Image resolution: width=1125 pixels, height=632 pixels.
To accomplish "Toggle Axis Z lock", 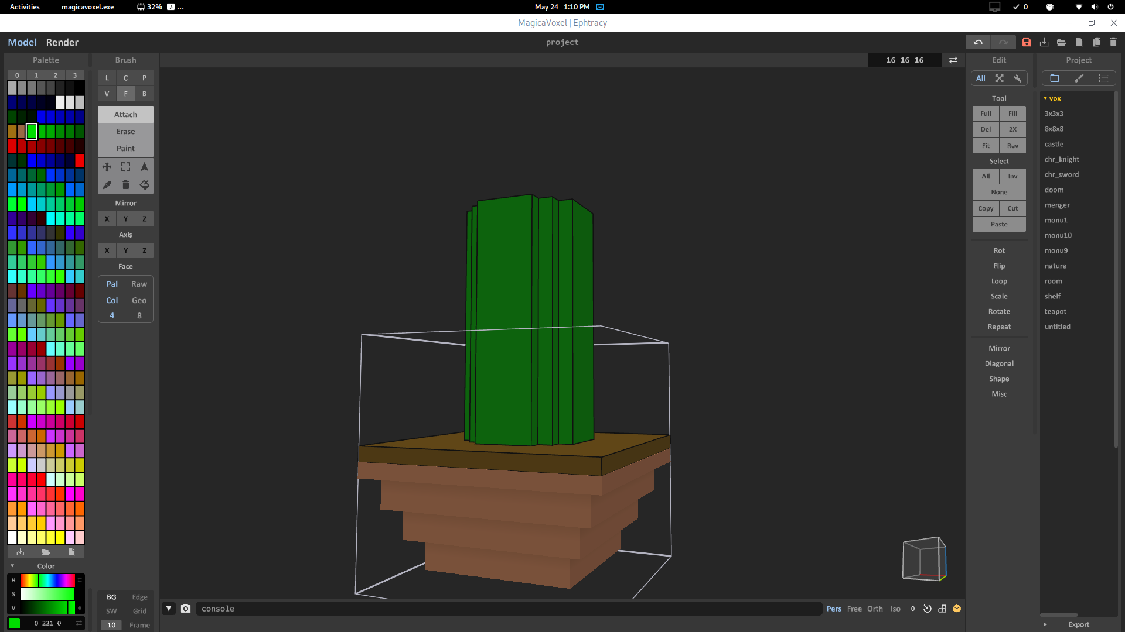I will click(144, 250).
